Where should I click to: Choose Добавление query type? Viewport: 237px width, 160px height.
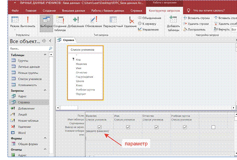tap(76, 22)
